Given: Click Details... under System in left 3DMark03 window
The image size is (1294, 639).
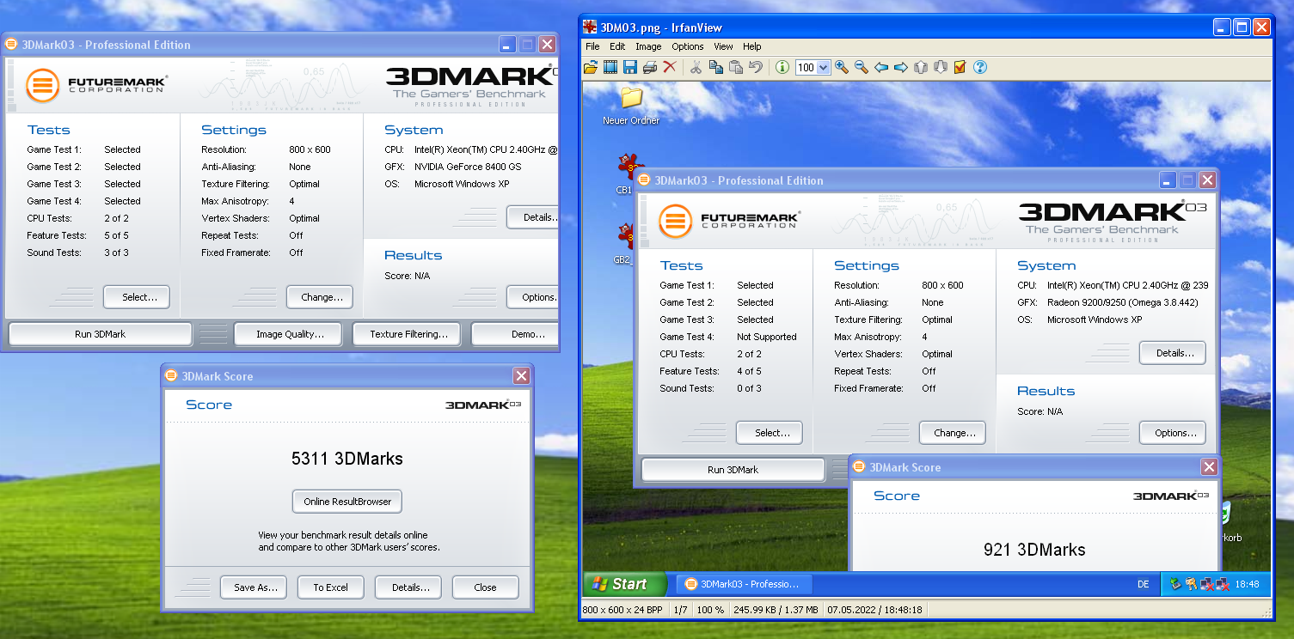Looking at the screenshot, I should tap(533, 217).
